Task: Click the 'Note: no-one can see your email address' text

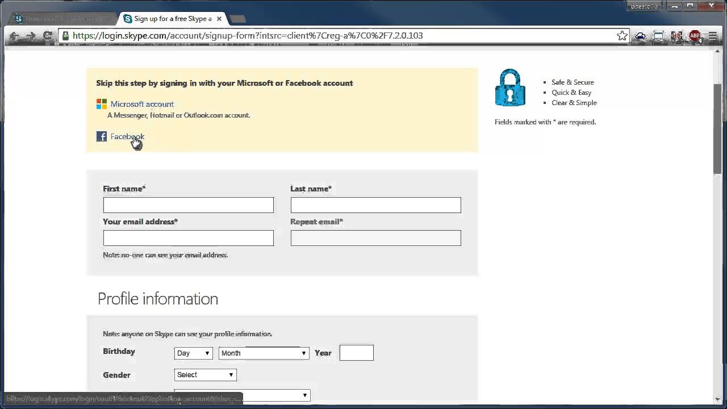Action: tap(165, 255)
